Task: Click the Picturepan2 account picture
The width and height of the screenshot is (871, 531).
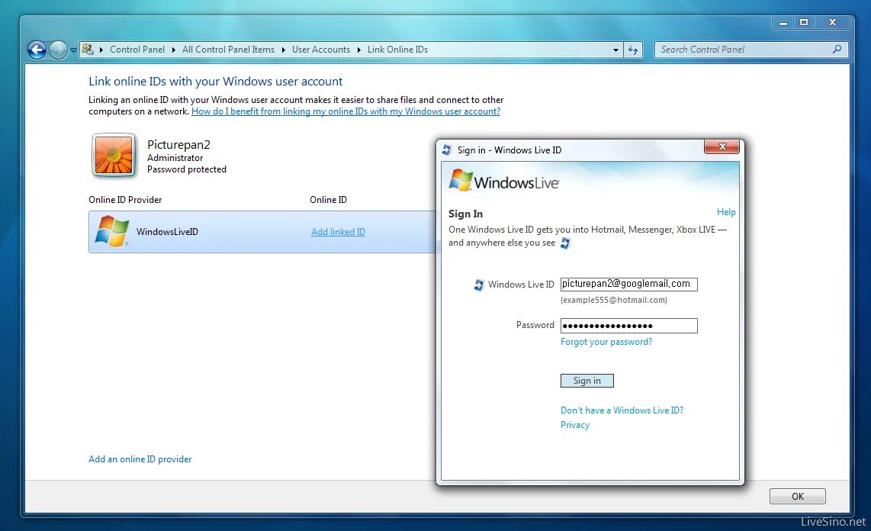Action: (114, 156)
